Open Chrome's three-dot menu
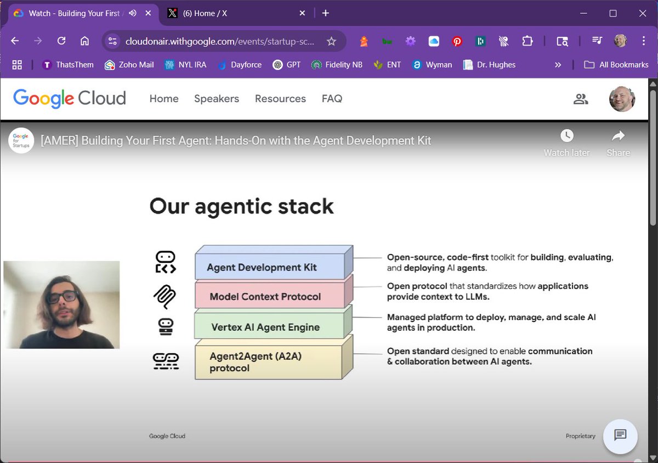 coord(643,41)
